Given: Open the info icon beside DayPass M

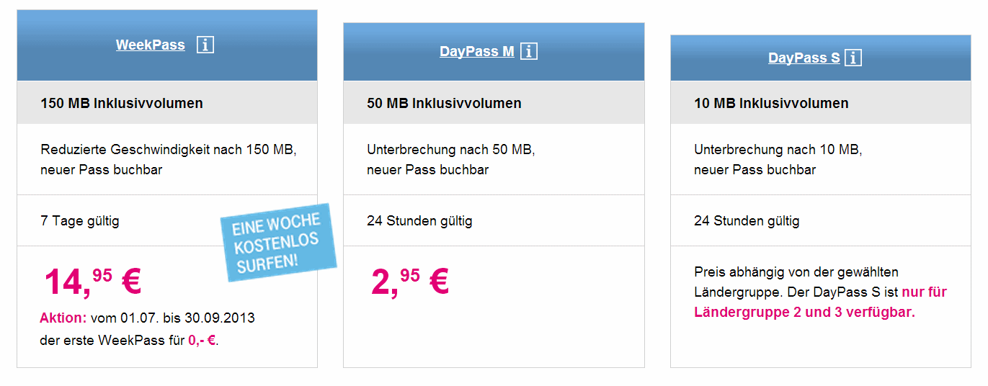Looking at the screenshot, I should click(x=529, y=51).
